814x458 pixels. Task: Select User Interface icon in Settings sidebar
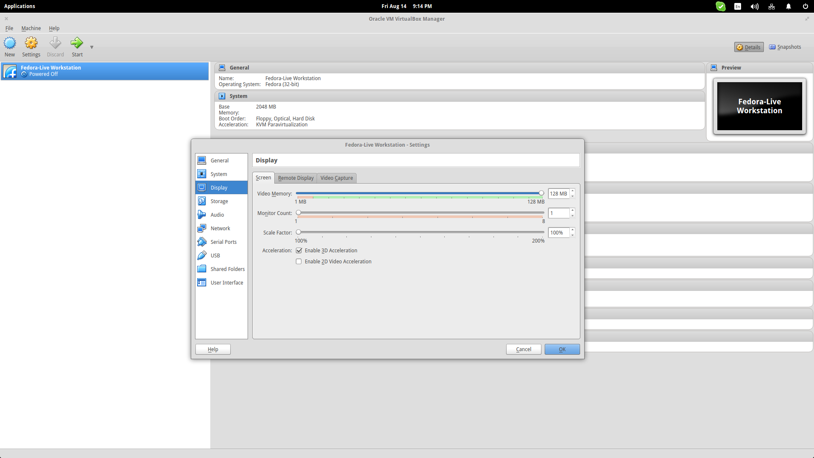pos(202,282)
